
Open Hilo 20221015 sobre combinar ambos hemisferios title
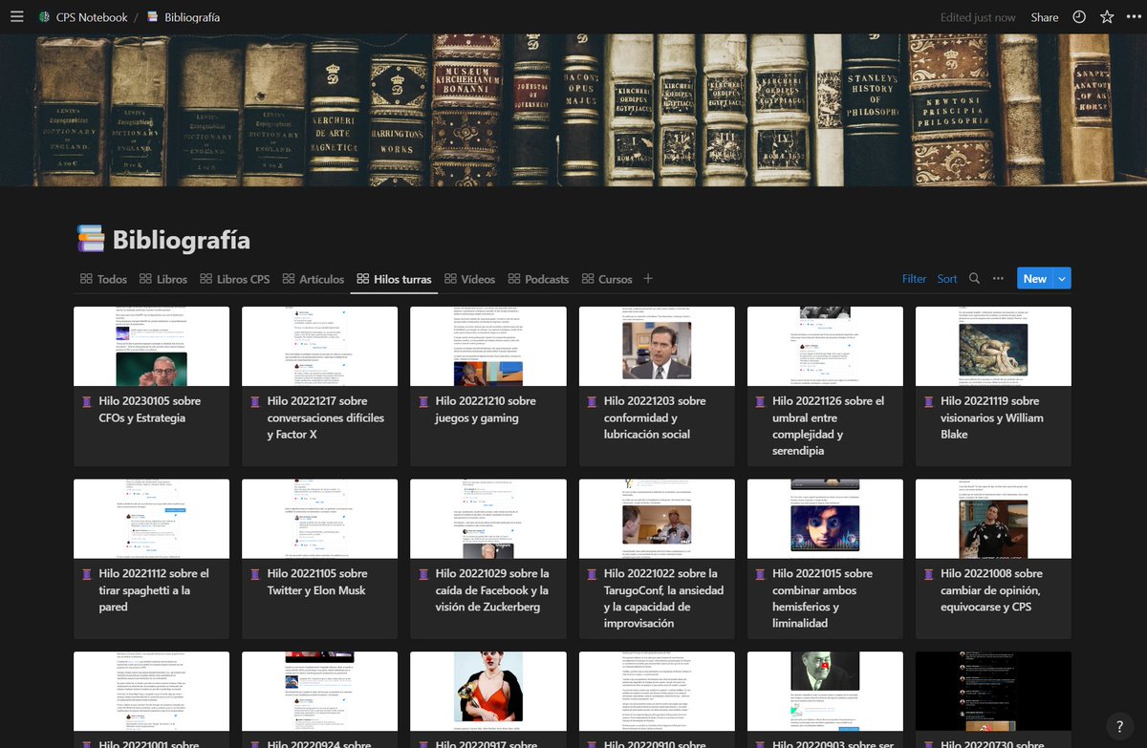pos(822,599)
